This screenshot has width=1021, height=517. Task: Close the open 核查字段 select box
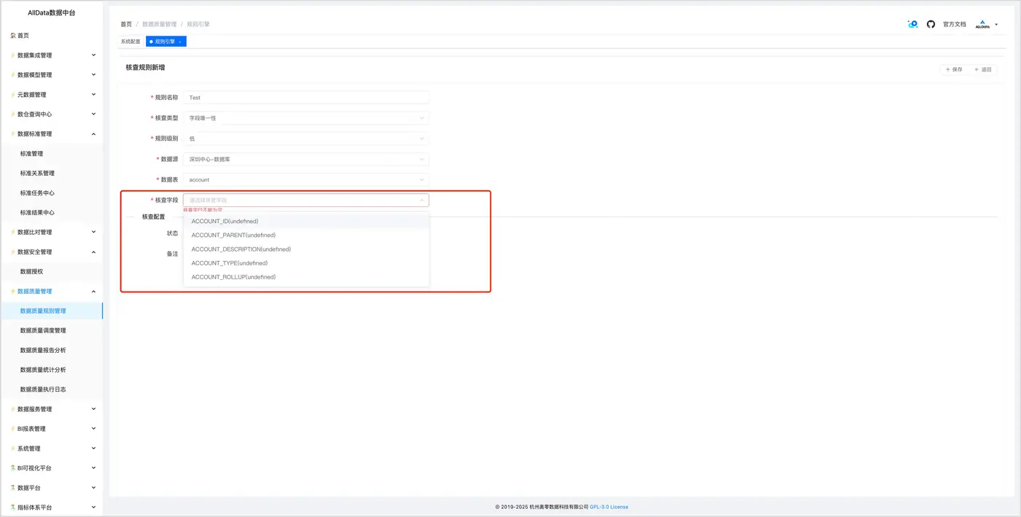306,200
